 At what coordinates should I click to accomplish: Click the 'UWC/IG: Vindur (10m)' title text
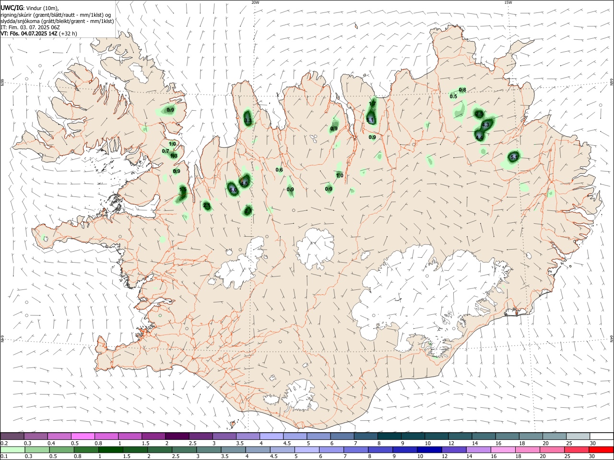tap(30, 8)
